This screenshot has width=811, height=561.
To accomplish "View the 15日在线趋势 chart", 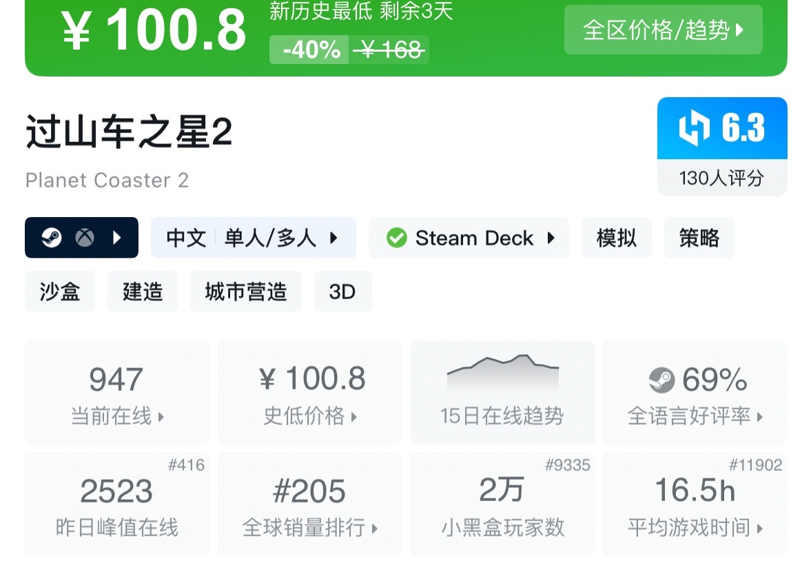I will [502, 393].
